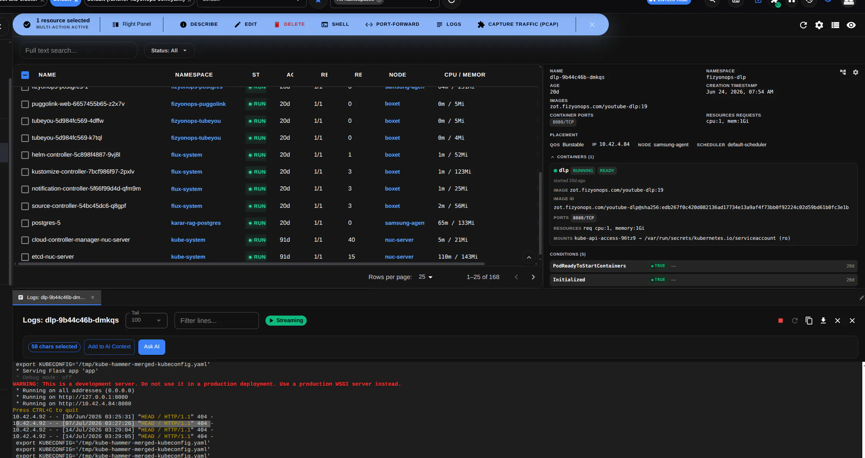
Task: Toggle the Right Panel button
Action: point(131,24)
